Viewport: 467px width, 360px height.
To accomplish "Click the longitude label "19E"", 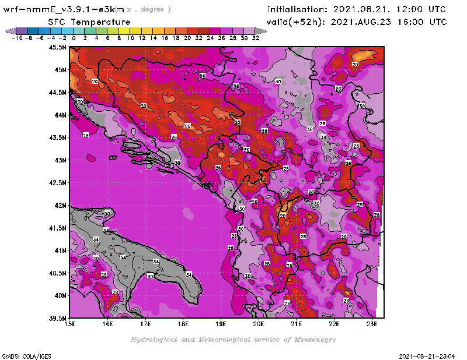I will pos(221,324).
